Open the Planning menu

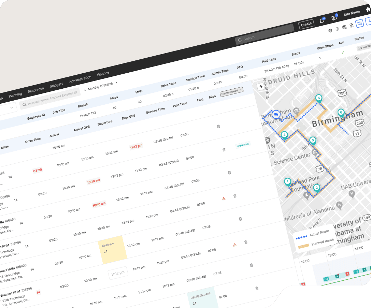15,95
